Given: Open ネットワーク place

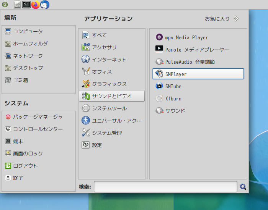Looking at the screenshot, I should (39, 56).
